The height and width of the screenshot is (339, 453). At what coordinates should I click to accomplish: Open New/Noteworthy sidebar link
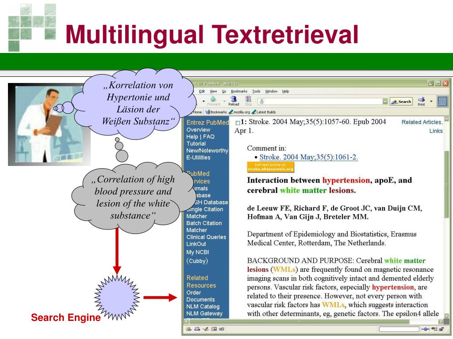coord(207,151)
